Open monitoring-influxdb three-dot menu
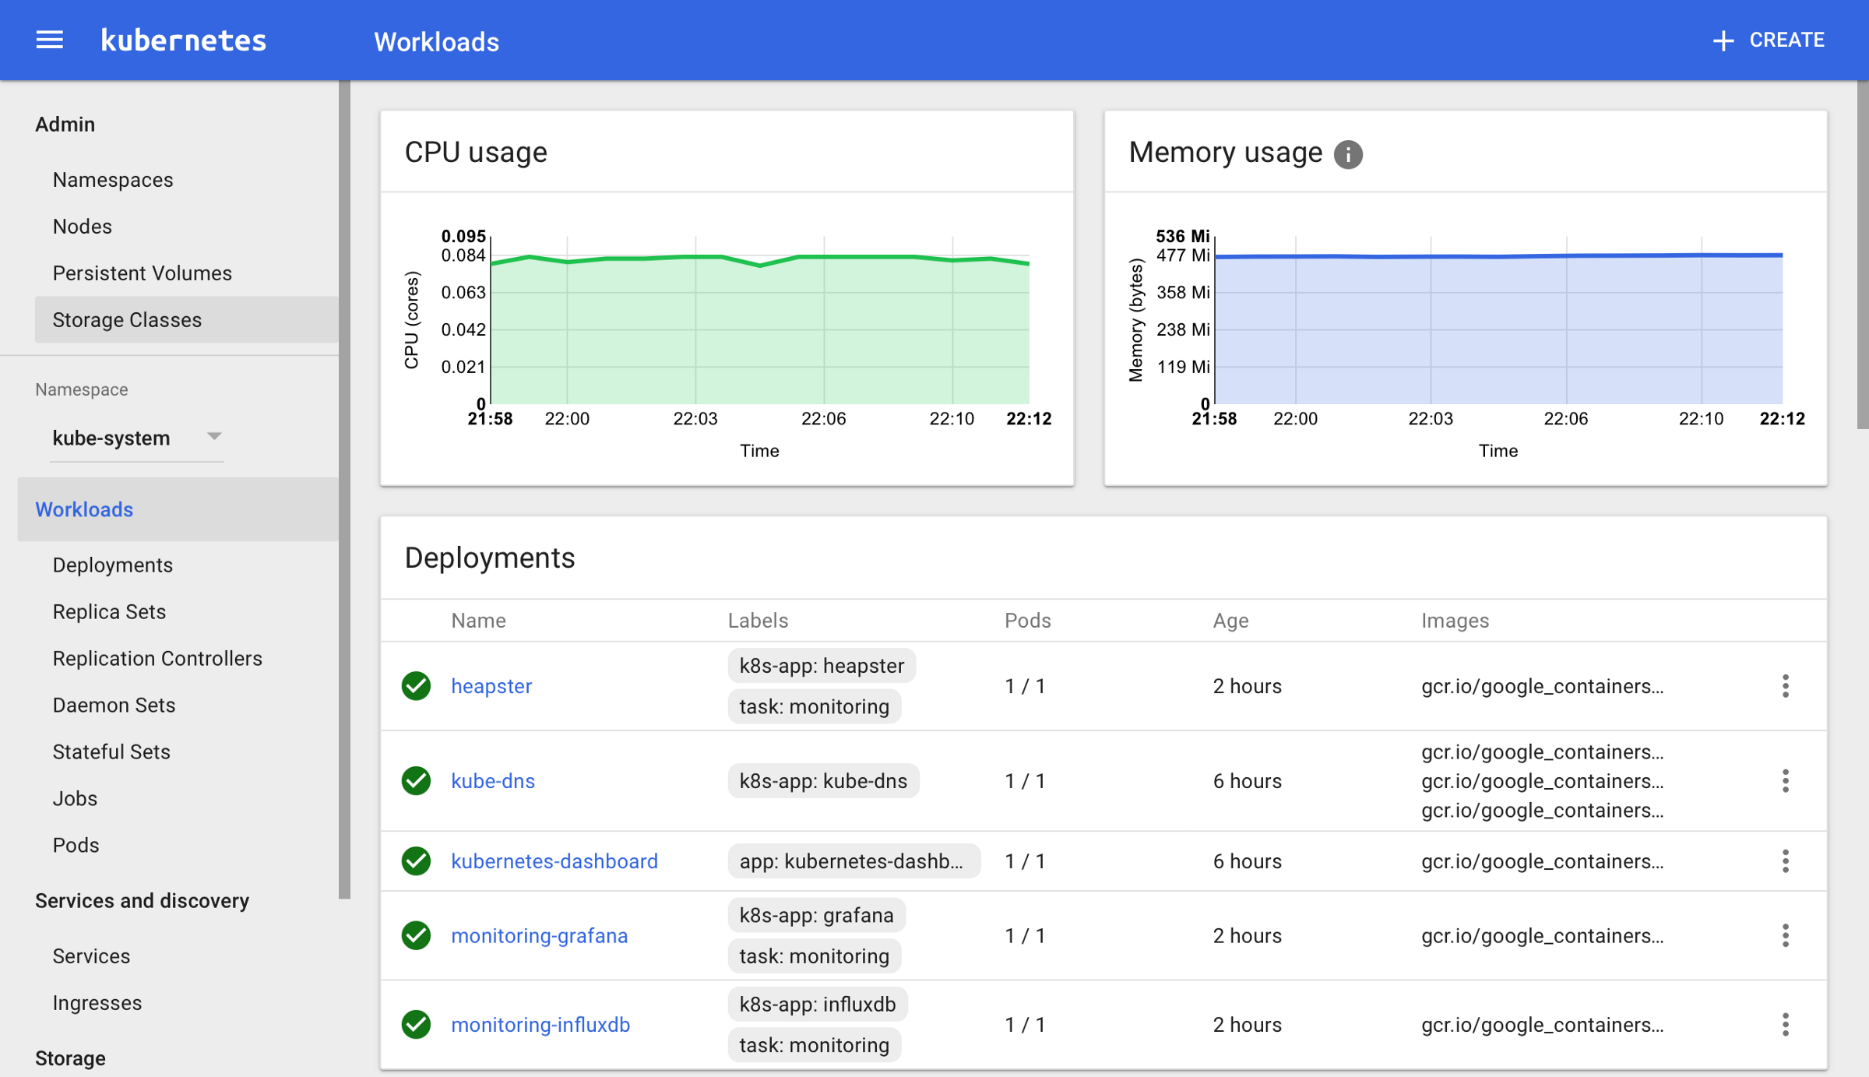This screenshot has height=1077, width=1869. point(1785,1025)
